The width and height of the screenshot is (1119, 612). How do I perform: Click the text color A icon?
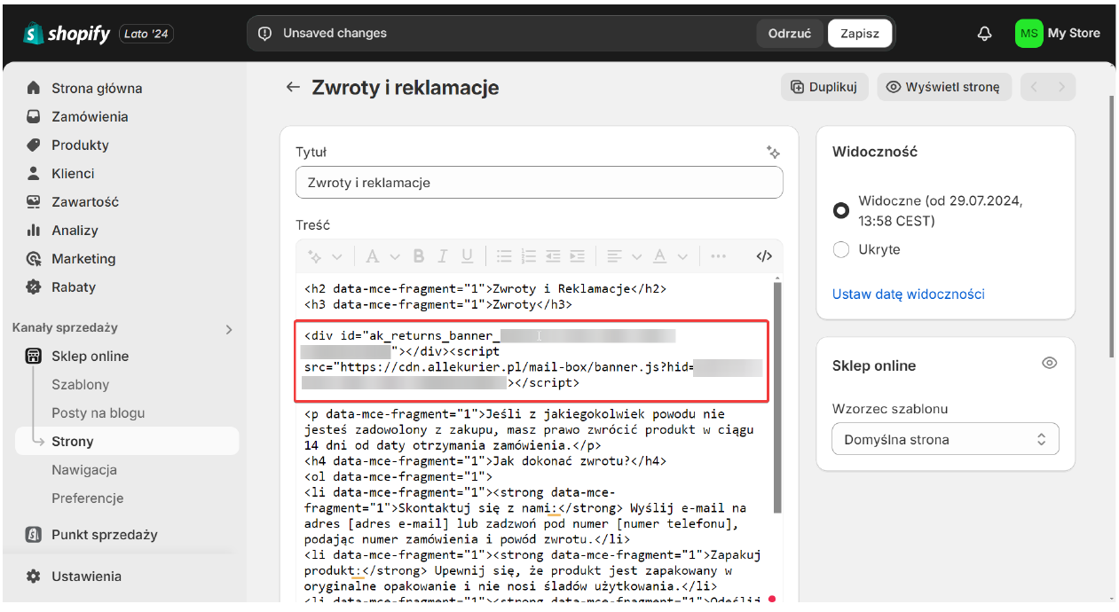click(x=659, y=256)
